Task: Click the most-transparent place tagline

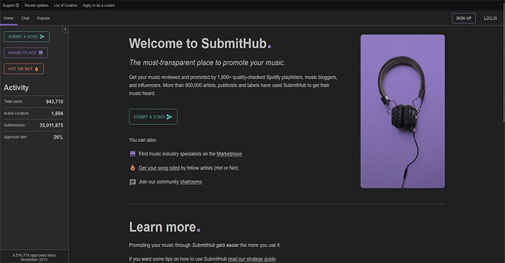Action: tap(207, 62)
